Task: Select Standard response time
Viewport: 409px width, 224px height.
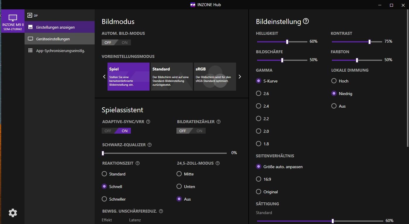Action: (113, 174)
